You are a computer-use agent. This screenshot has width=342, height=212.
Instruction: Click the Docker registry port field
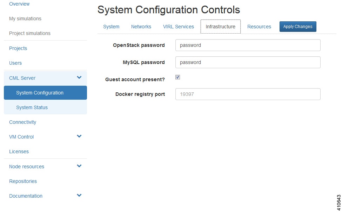point(248,94)
